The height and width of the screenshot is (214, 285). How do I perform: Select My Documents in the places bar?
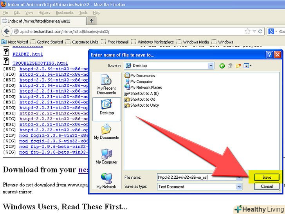click(x=106, y=132)
